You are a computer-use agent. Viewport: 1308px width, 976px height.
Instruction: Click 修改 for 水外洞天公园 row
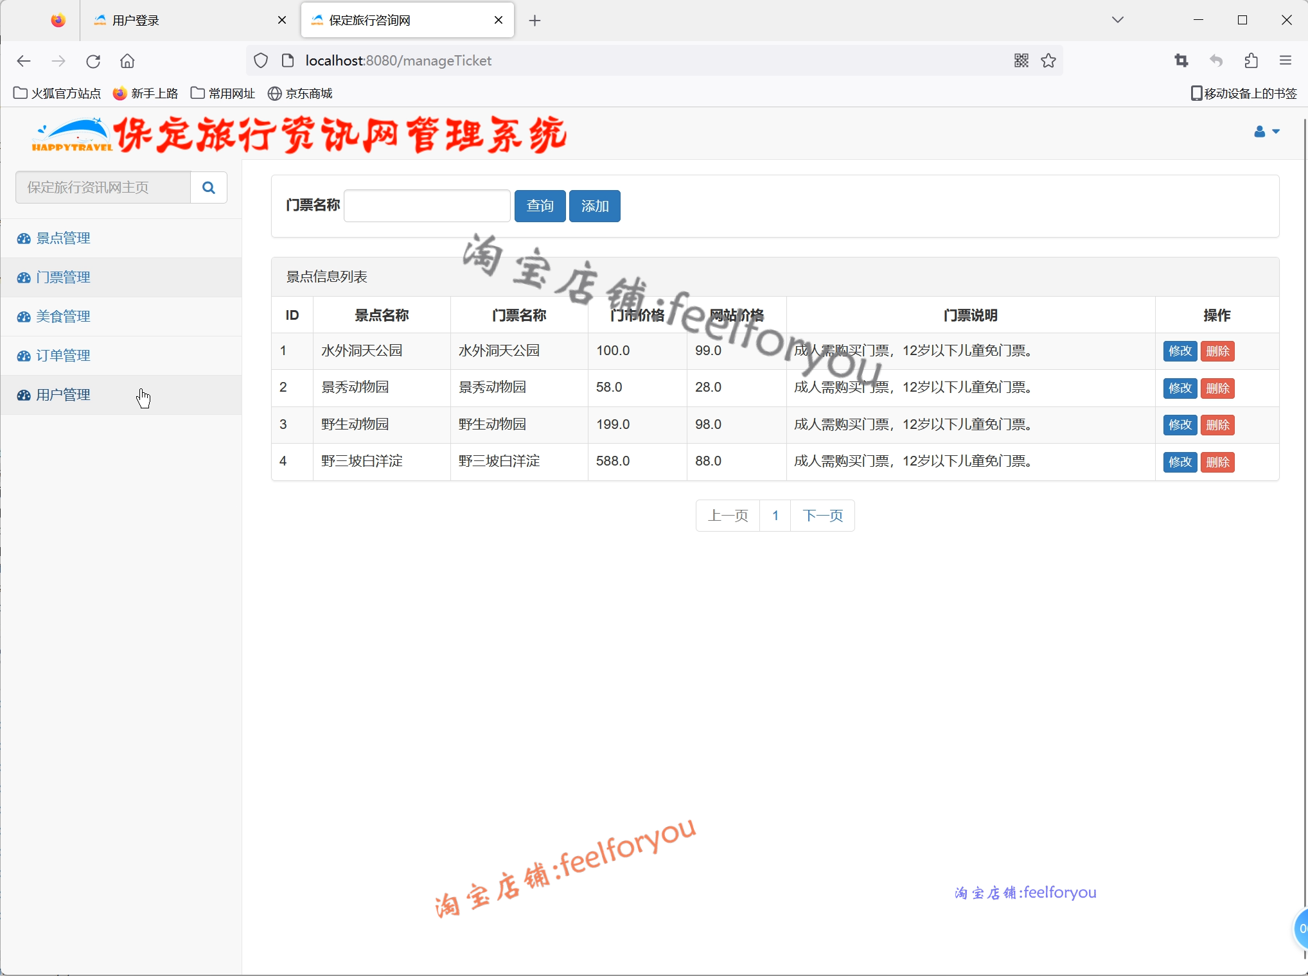[x=1180, y=351]
